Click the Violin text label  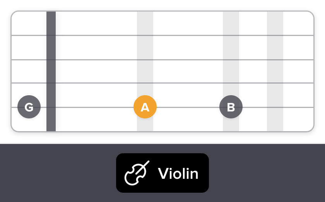(178, 174)
